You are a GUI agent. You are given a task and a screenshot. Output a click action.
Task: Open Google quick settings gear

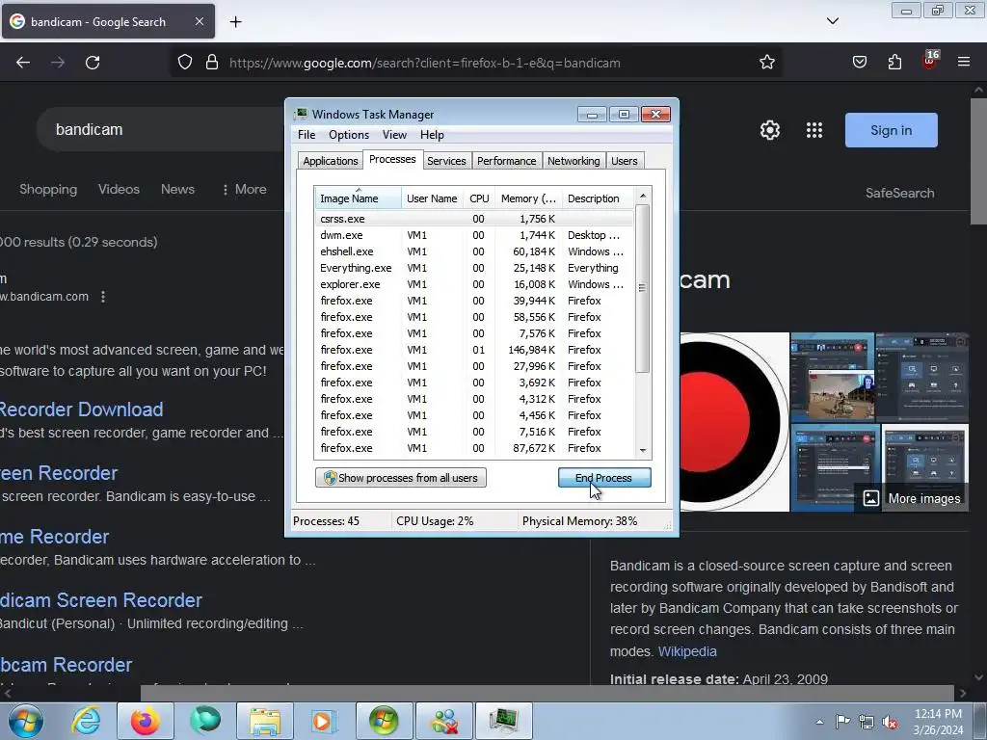[x=770, y=130]
